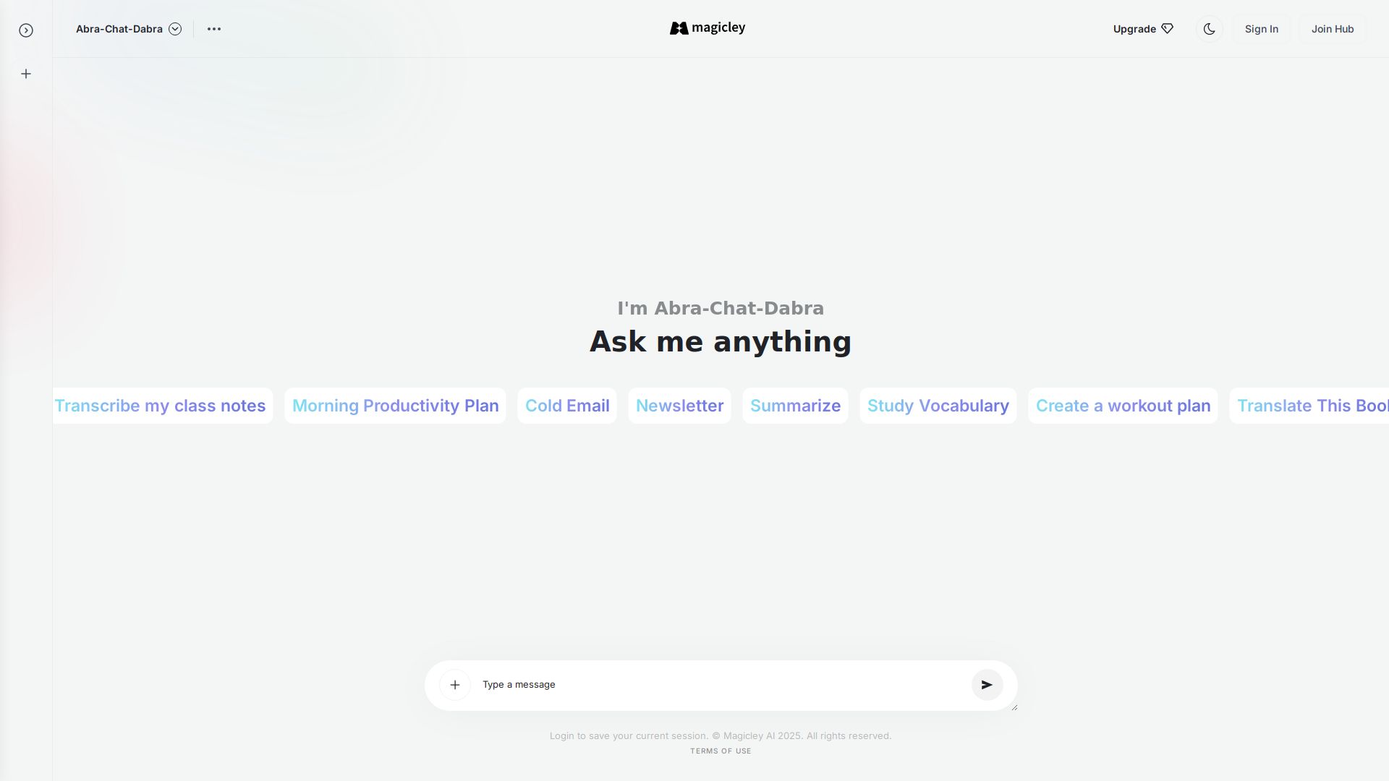The image size is (1389, 781).
Task: Pick the Cold Email suggestion chip
Action: pyautogui.click(x=566, y=406)
